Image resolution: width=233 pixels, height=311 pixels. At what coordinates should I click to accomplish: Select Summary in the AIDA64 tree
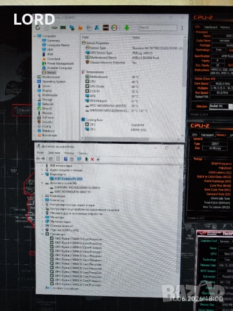[x=51, y=41]
